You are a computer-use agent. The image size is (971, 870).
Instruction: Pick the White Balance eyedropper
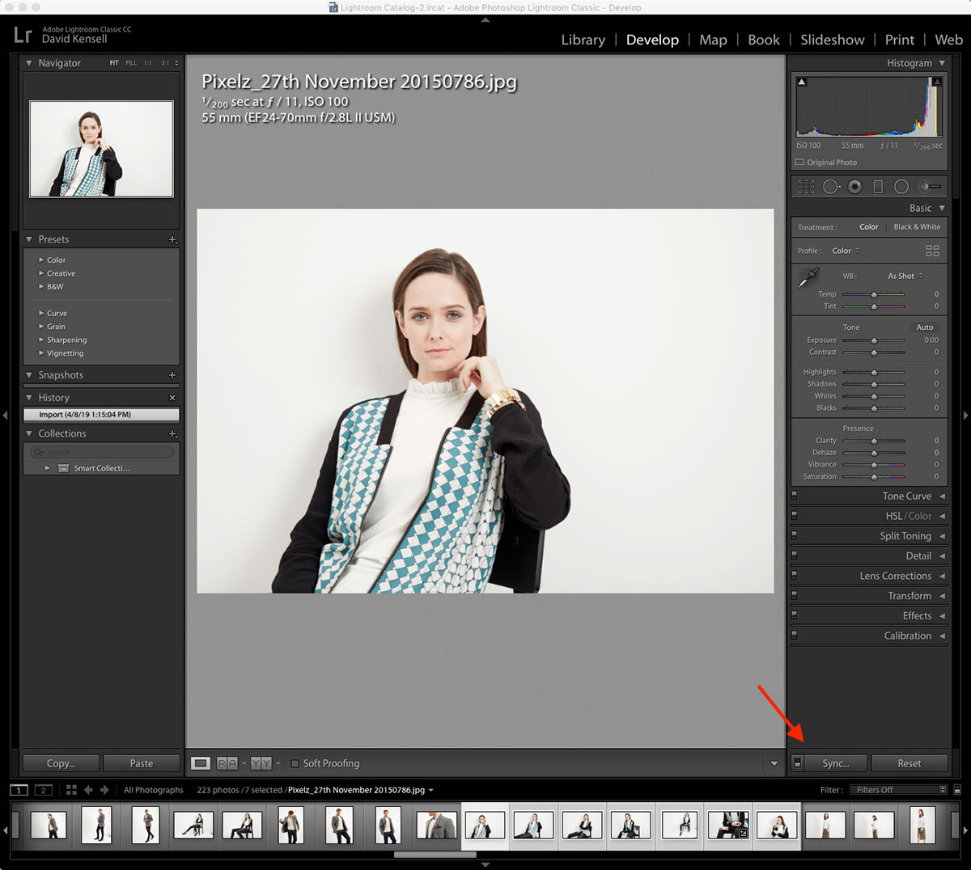[808, 279]
